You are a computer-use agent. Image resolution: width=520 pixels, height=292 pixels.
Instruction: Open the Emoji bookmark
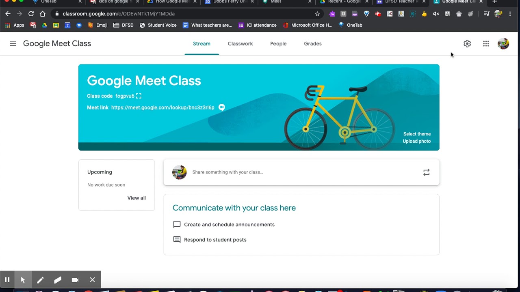point(97,25)
